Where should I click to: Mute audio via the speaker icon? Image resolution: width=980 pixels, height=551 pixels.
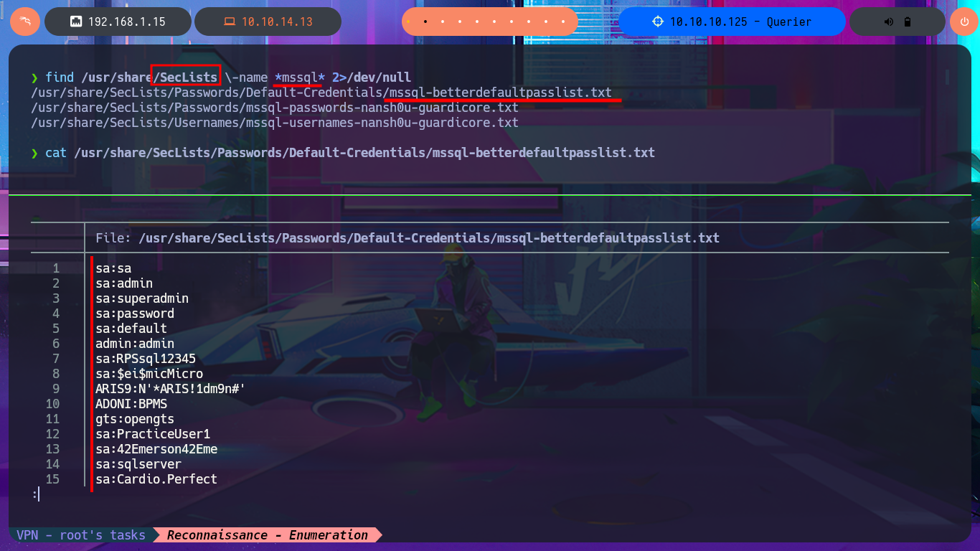coord(889,22)
